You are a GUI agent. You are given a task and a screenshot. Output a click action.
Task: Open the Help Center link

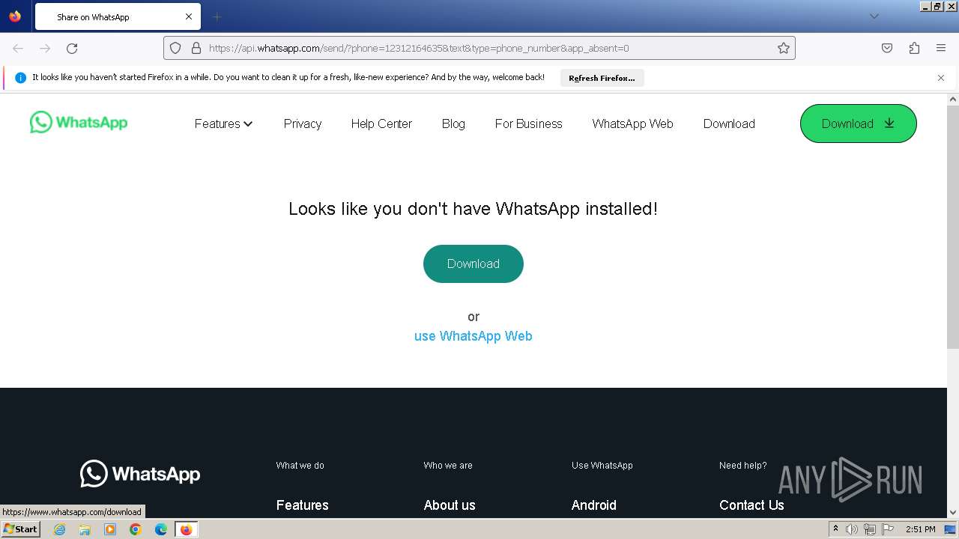pyautogui.click(x=381, y=124)
